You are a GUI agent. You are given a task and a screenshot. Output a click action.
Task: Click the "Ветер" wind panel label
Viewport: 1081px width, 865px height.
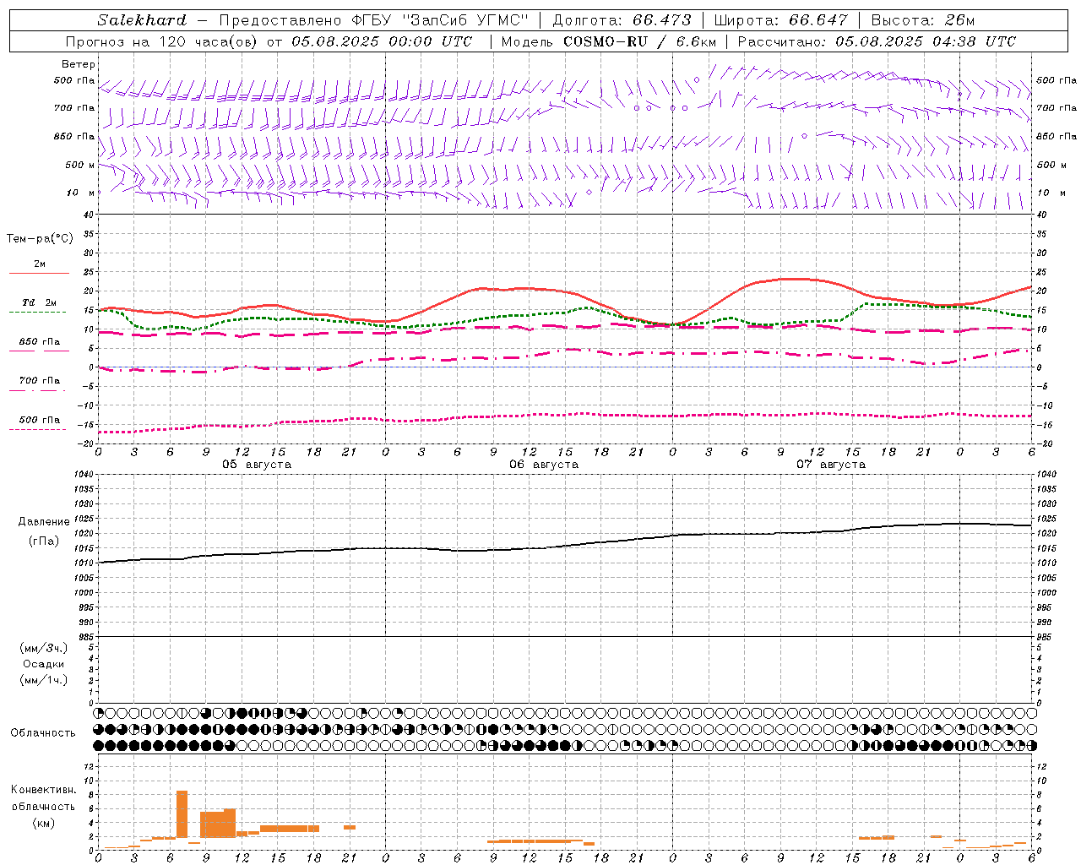click(79, 64)
